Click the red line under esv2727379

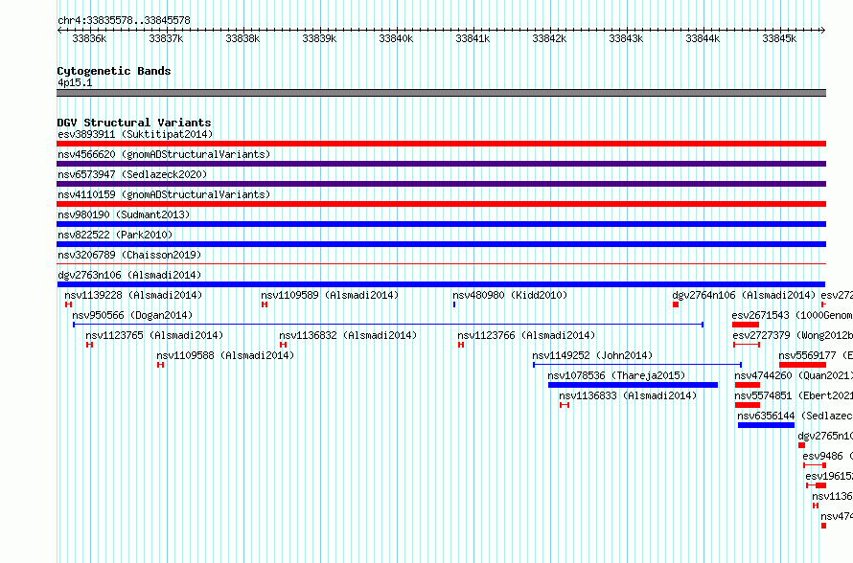(747, 345)
